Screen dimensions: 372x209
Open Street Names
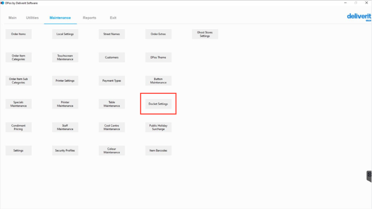point(112,34)
